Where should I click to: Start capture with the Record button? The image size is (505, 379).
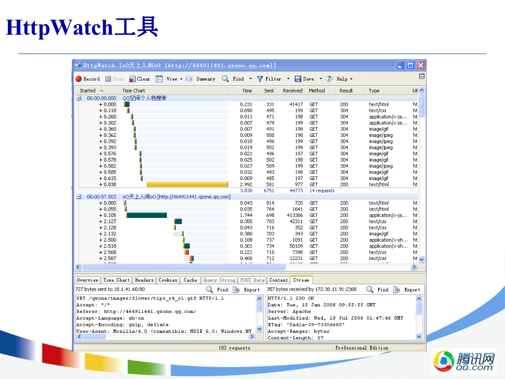(x=87, y=79)
